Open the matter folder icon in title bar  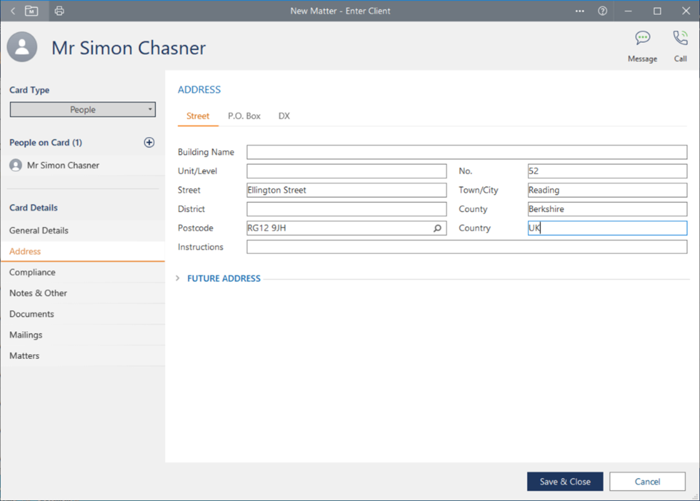(31, 11)
